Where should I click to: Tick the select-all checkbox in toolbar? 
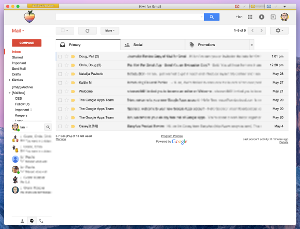click(x=62, y=30)
